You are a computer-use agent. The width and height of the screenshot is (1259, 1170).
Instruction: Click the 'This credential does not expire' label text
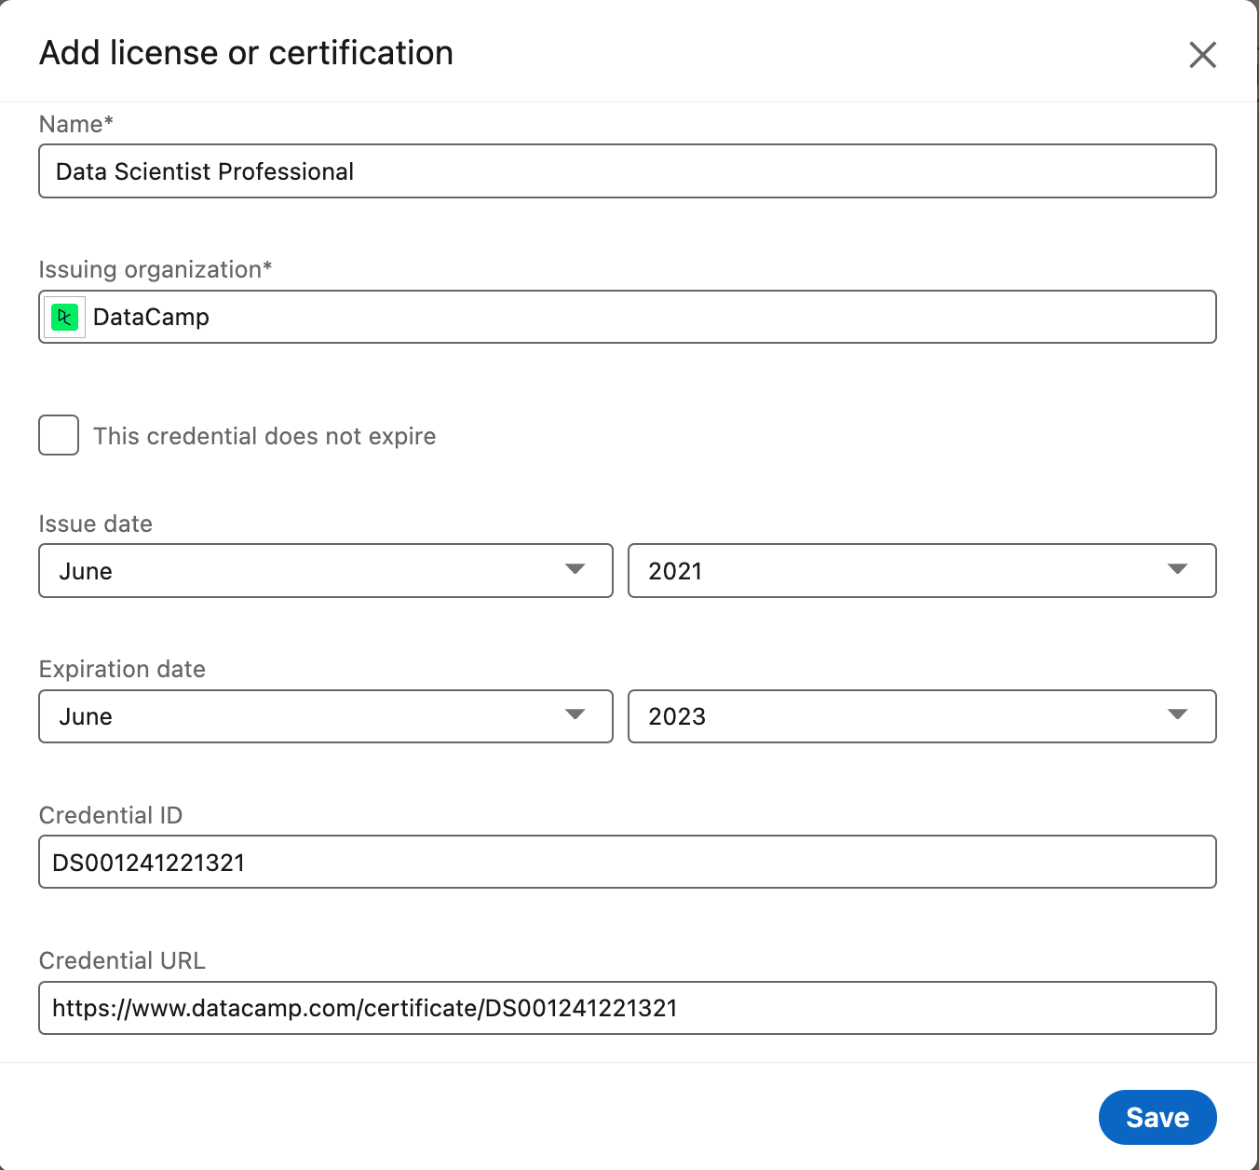264,436
